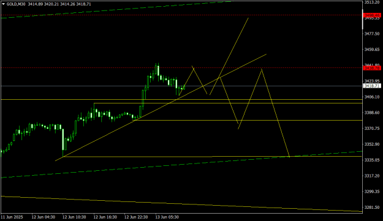Click the 3335.05 price axis value
The image size is (383, 221).
(x=372, y=160)
